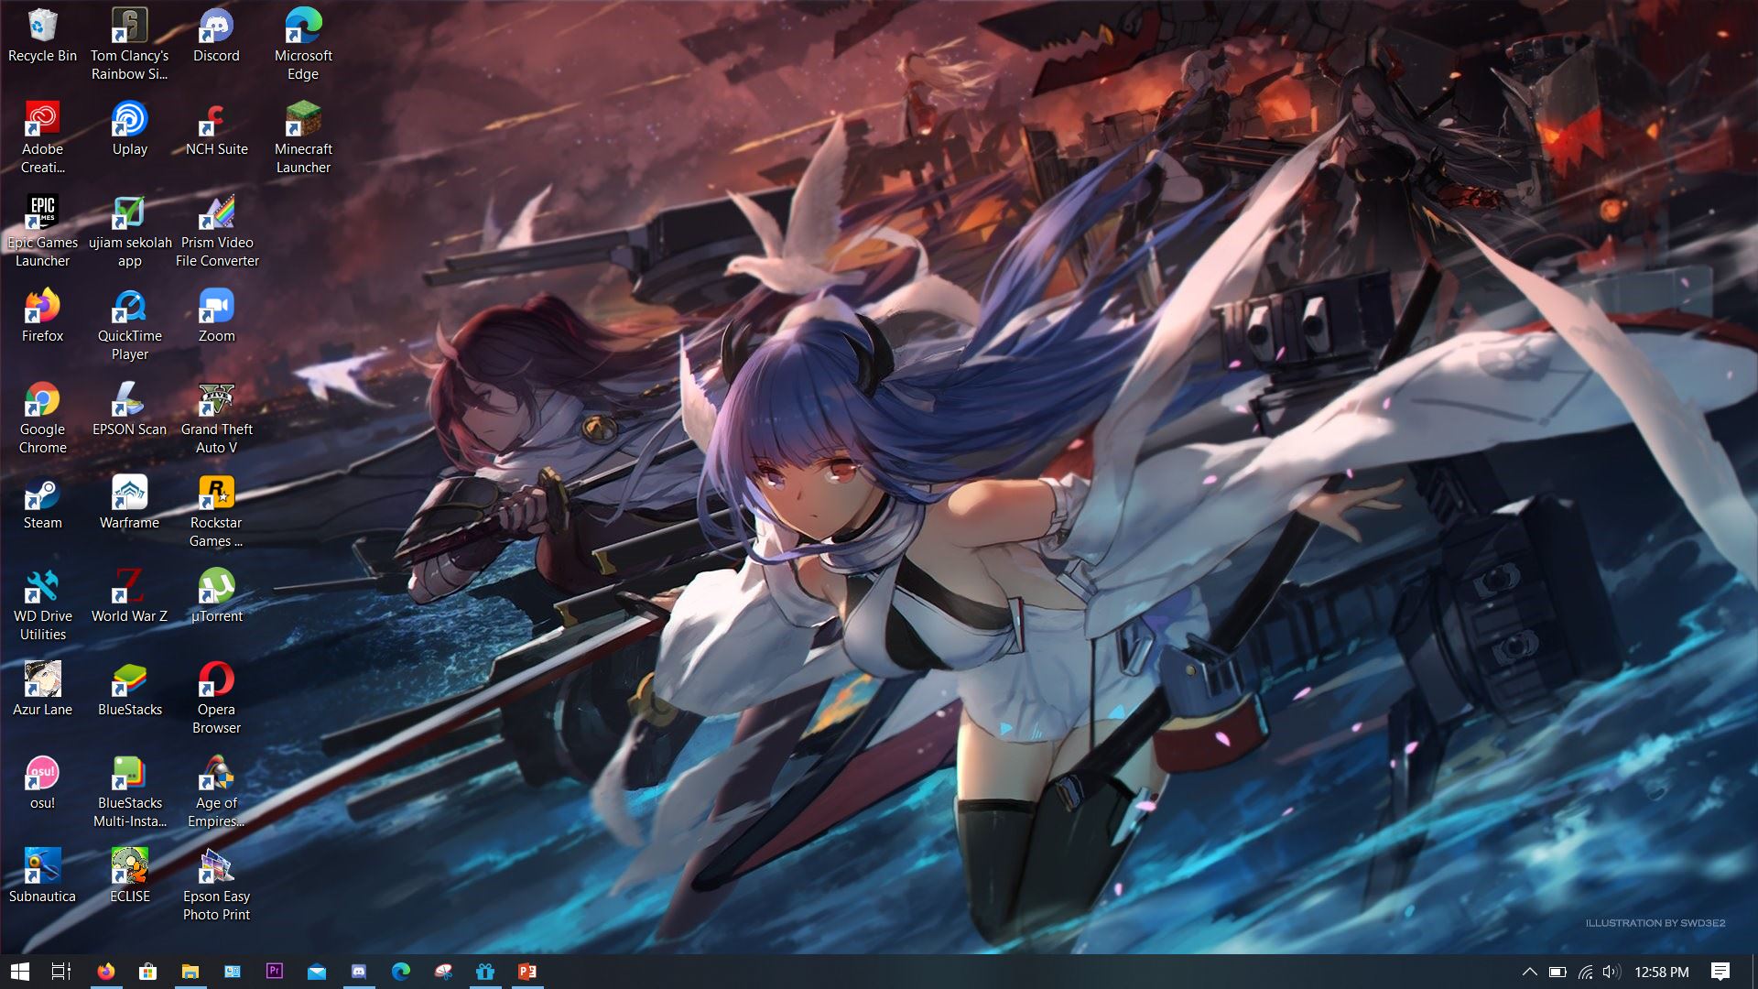
Task: Select Tom Clancy's Rainbow Six desktop shortcut
Action: point(129,44)
